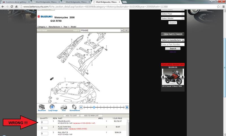The height and width of the screenshot is (136, 226).
Task: Click Search button under part number
Action: point(173,48)
